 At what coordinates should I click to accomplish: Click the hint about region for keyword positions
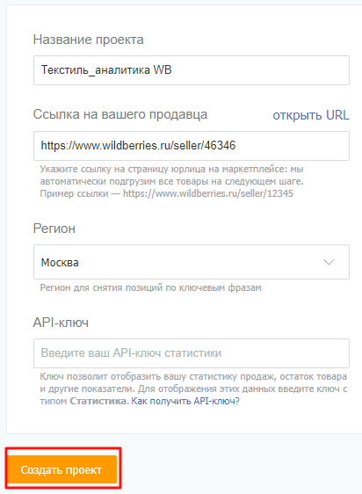coord(150,287)
